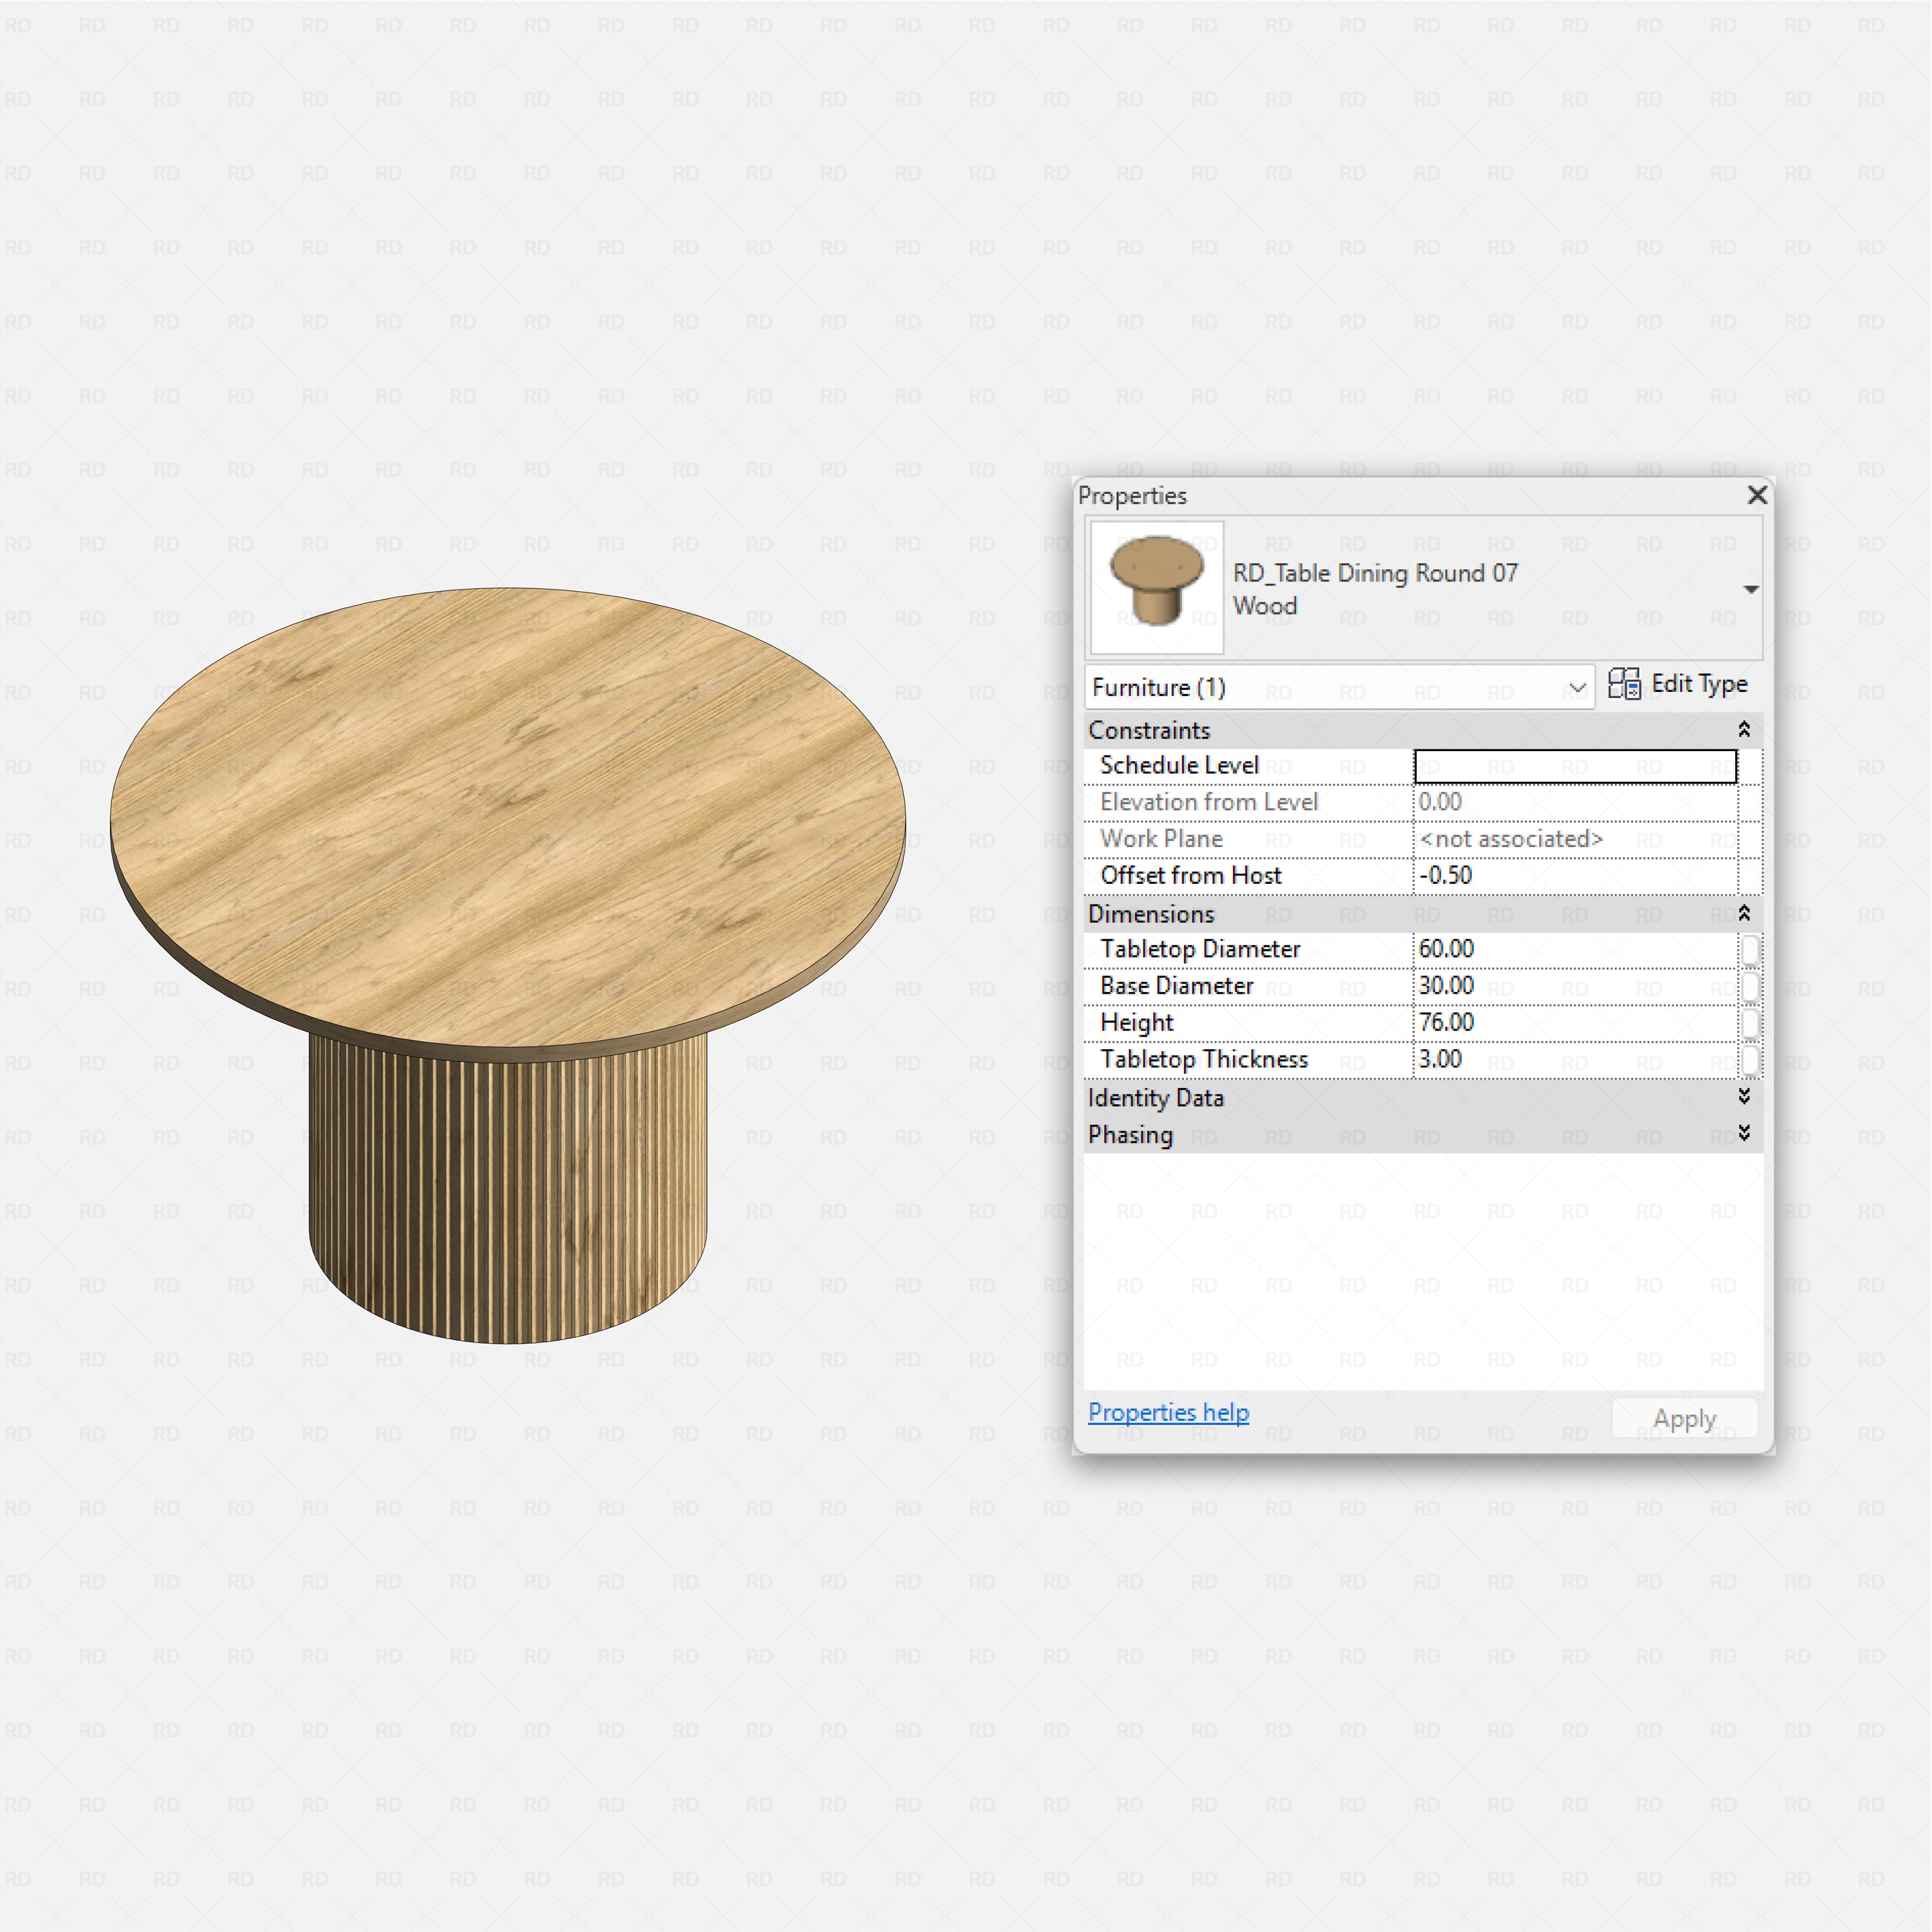
Task: Close the Properties palette
Action: click(x=1757, y=495)
